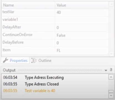Image resolution: width=115 pixels, height=100 pixels.
Task: Click the Output panel title
Action: click(x=9, y=70)
